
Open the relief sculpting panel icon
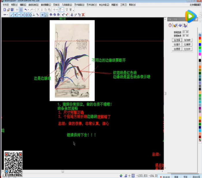tap(180, 25)
